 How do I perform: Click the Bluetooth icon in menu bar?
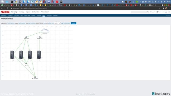coord(140,2)
